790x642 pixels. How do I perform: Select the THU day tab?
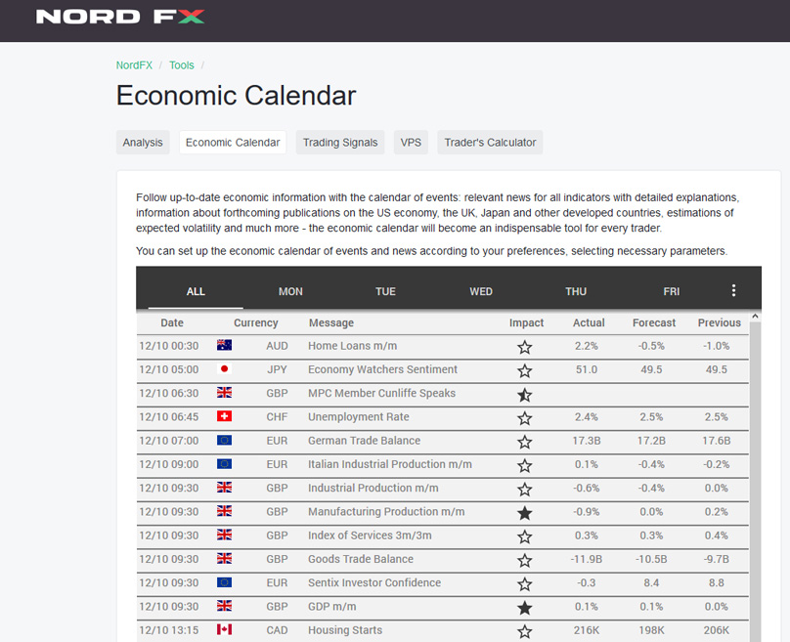pos(576,291)
